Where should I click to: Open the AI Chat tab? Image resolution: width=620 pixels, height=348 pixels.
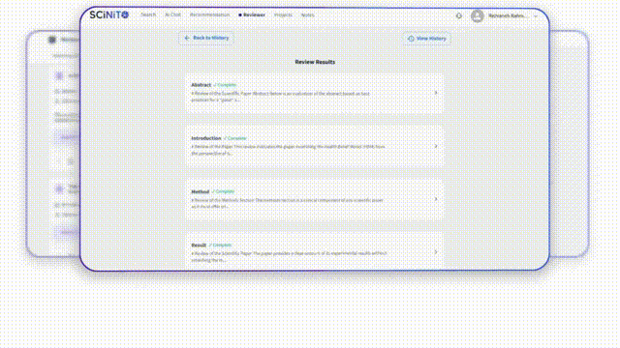pyautogui.click(x=172, y=15)
